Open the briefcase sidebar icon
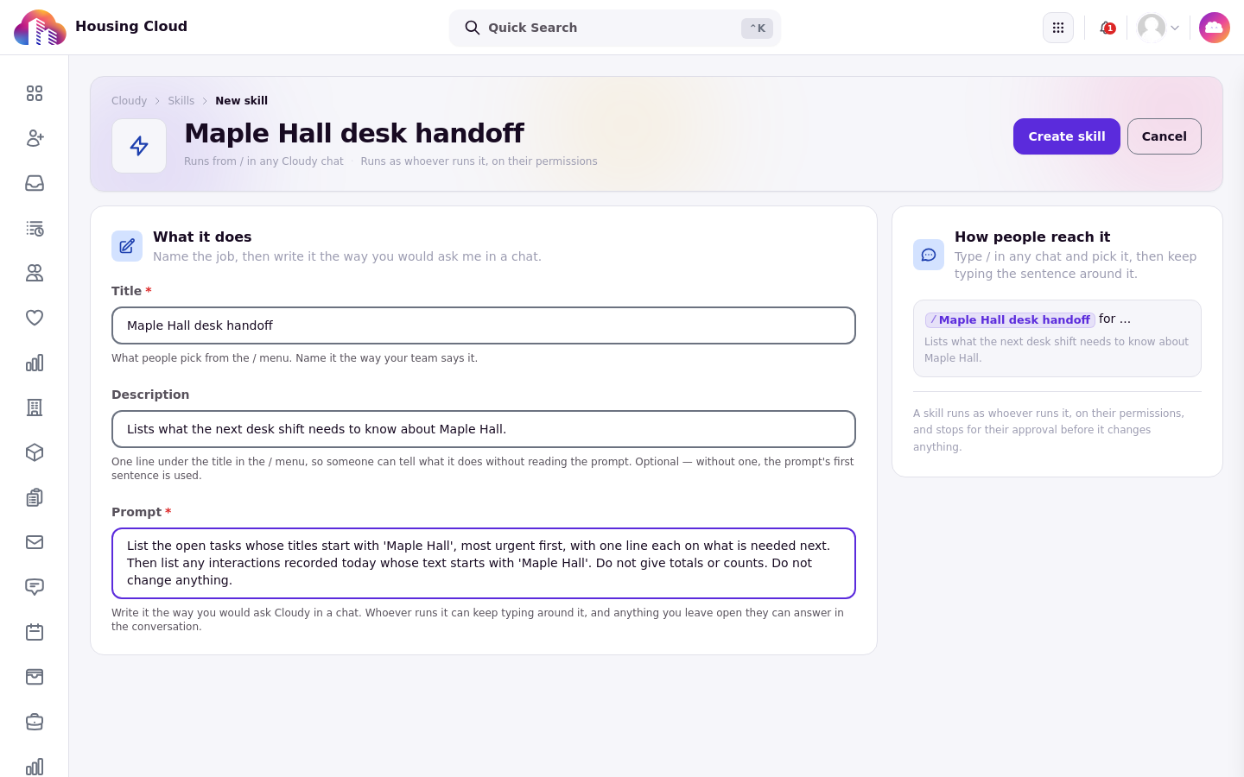The image size is (1244, 777). click(35, 722)
